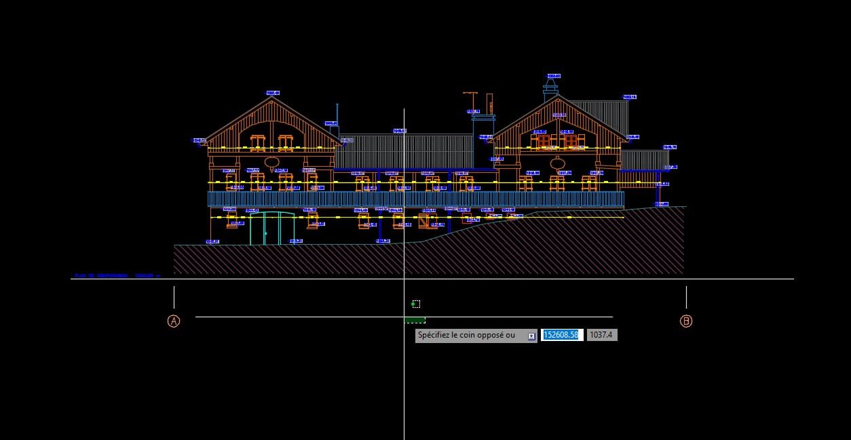Click the elevation tag above the highest chimney

point(554,76)
